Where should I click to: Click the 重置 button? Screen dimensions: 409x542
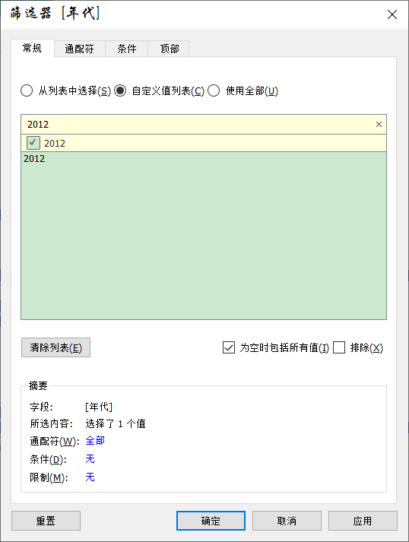coord(46,521)
